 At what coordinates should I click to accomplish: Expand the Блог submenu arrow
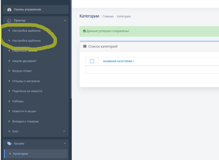64,131
